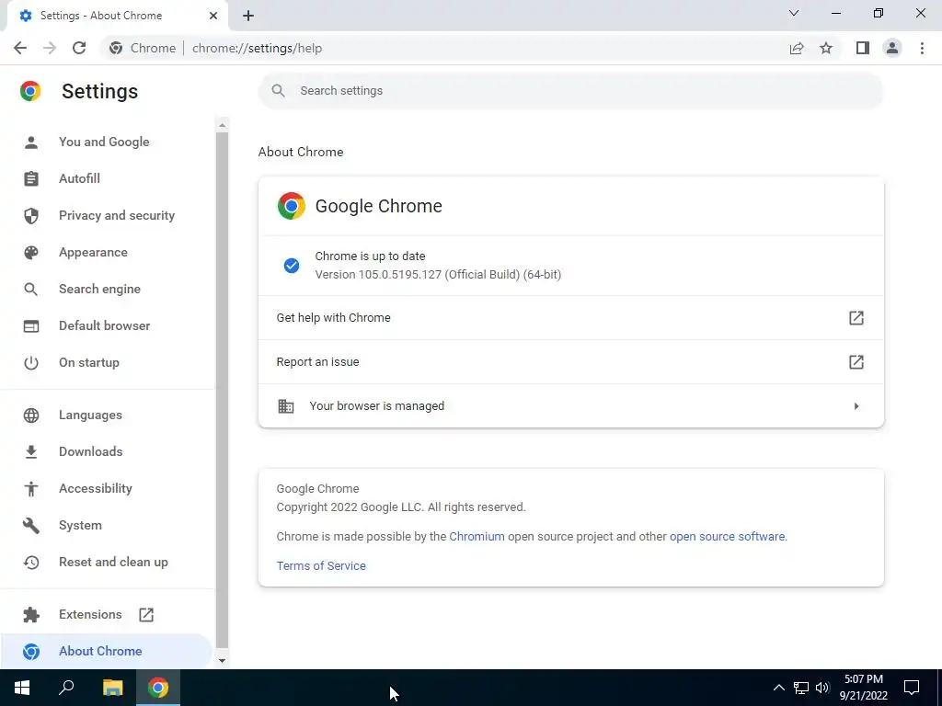Viewport: 942px width, 706px height.
Task: Click the forward navigation arrow
Action: click(50, 48)
